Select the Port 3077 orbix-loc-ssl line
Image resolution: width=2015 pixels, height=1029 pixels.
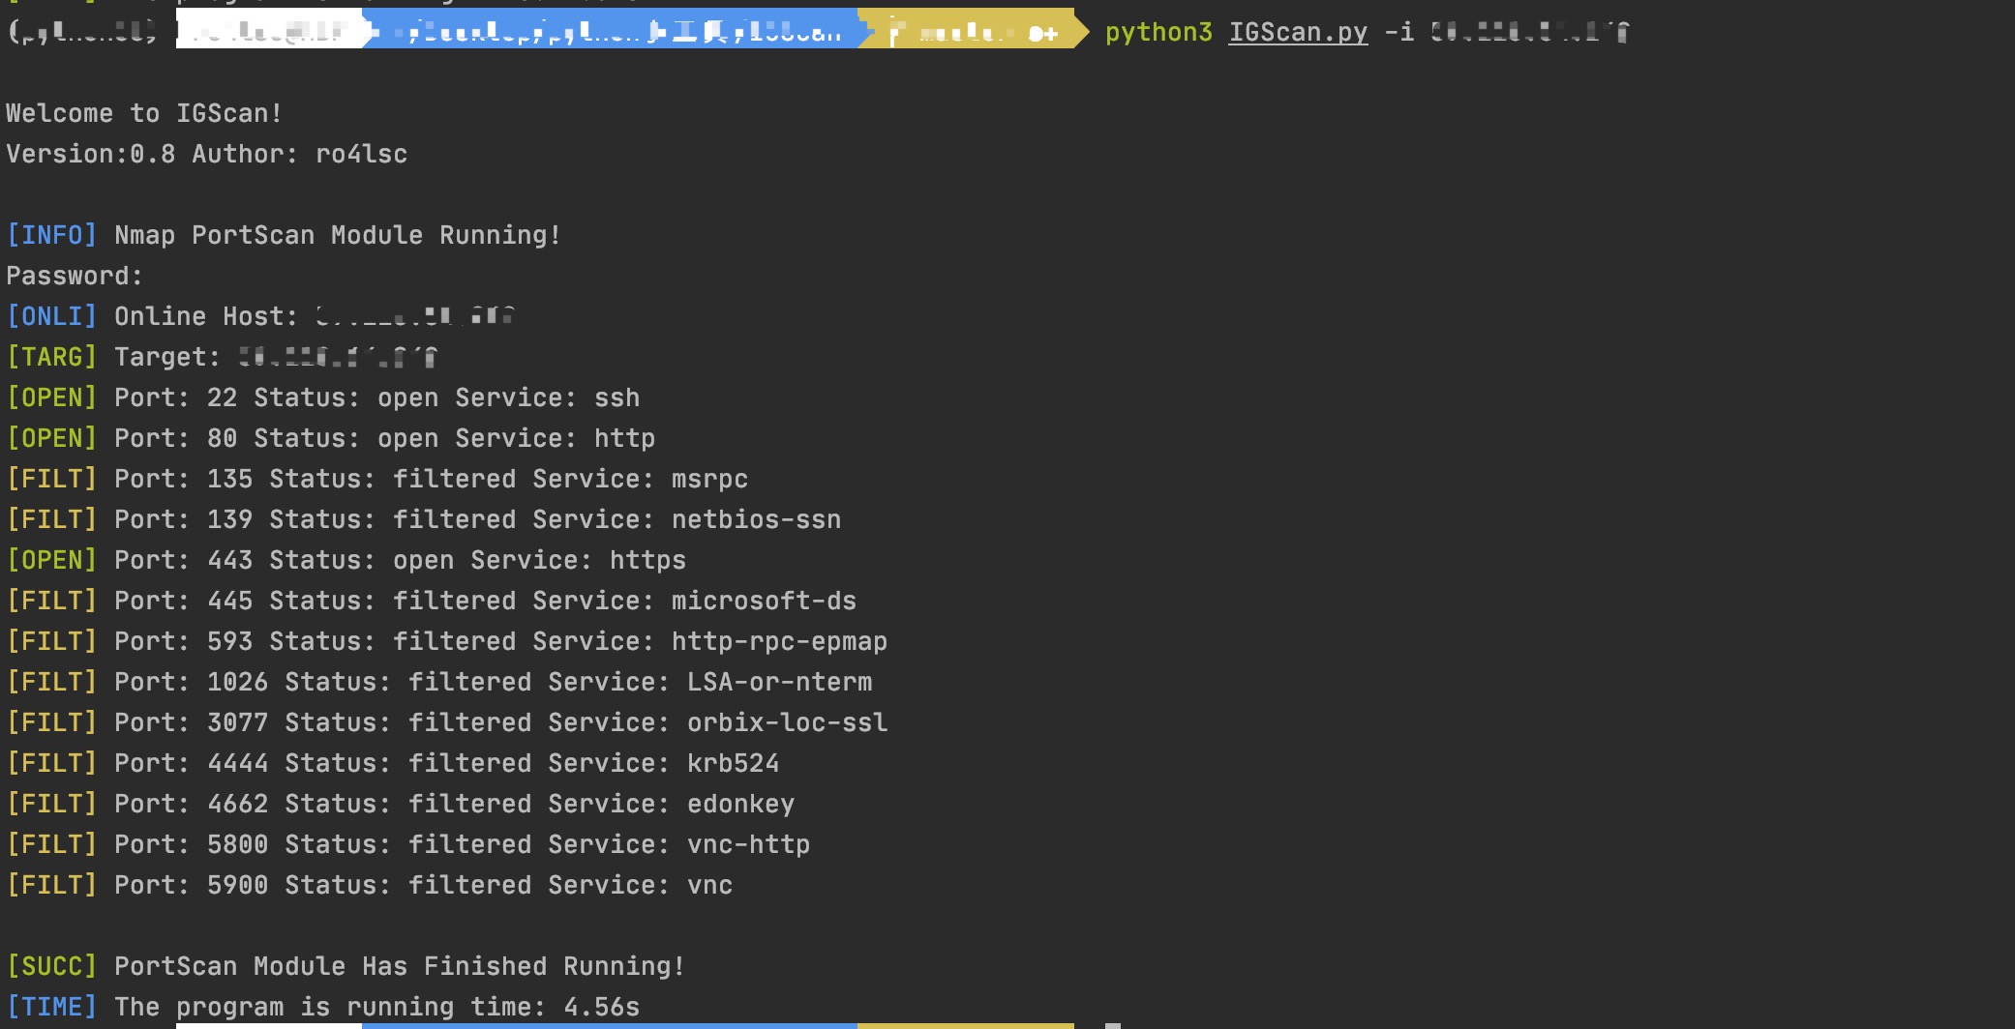tap(447, 722)
